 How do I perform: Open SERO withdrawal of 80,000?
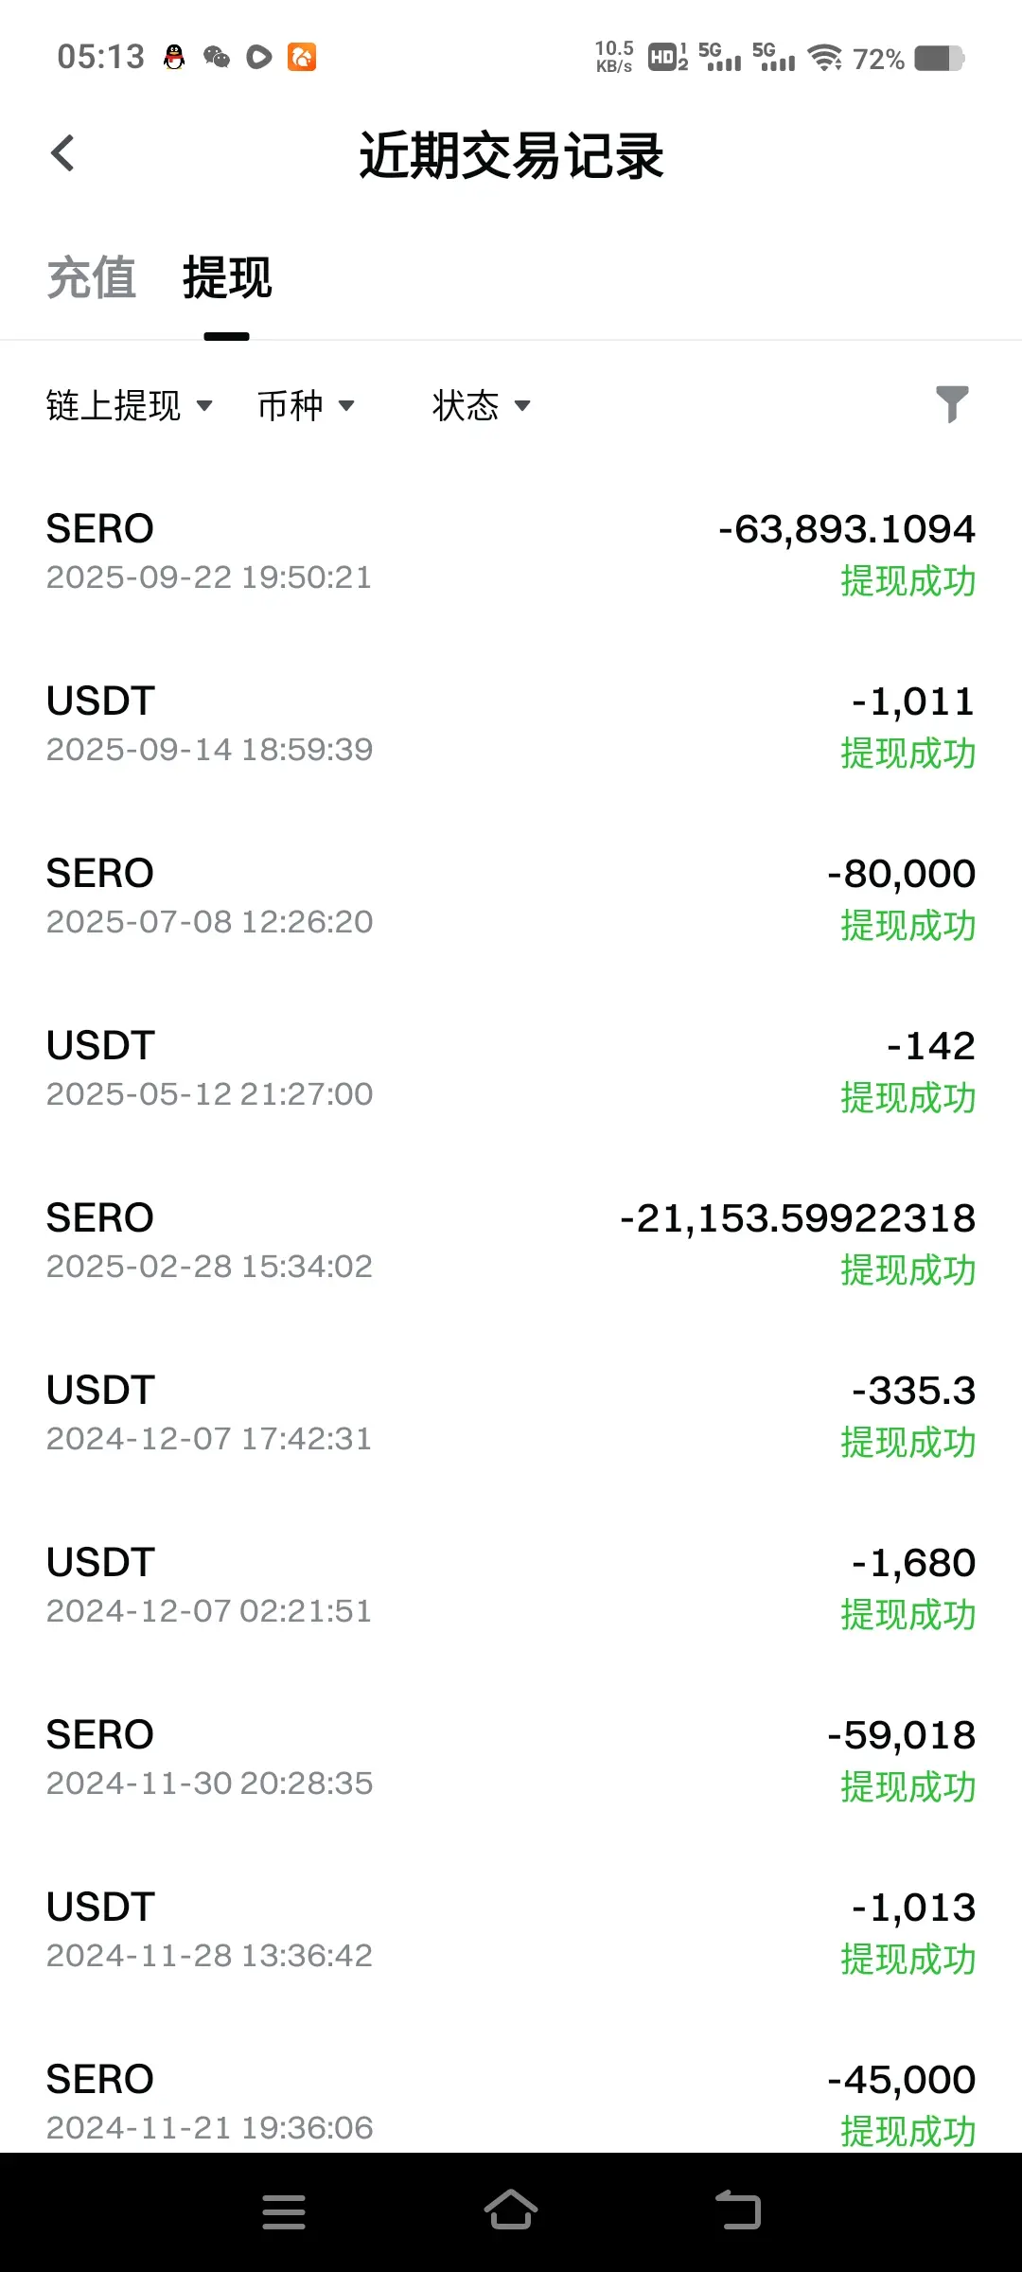[511, 898]
